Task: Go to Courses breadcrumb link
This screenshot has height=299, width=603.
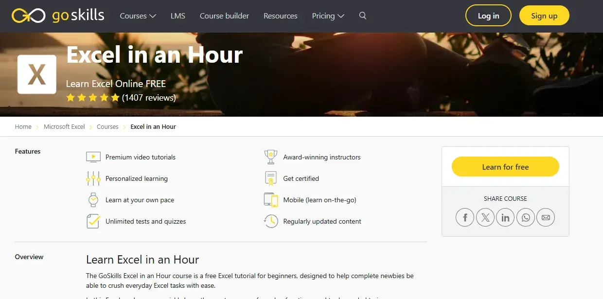Action: 107,126
